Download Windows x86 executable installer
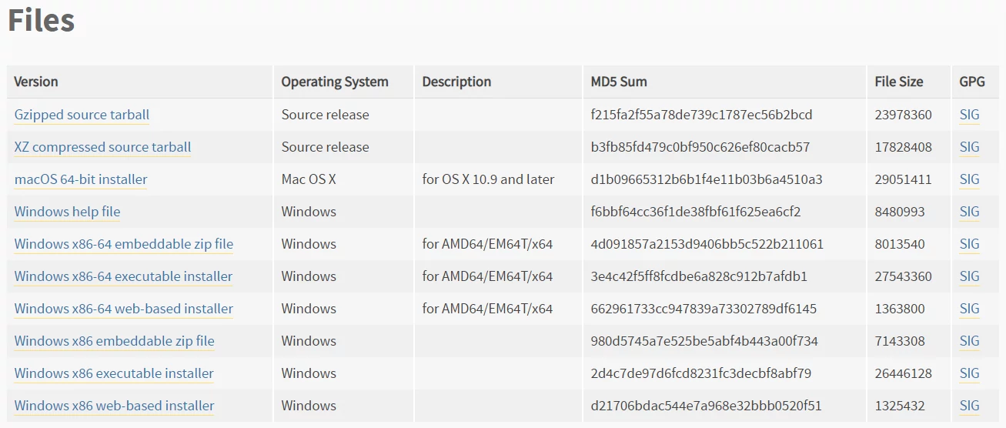1006x428 pixels. point(114,373)
